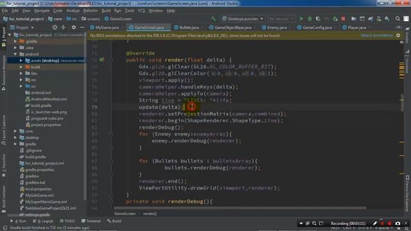Open the Logcat tool window button
The image size is (411, 231).
[x=43, y=221]
